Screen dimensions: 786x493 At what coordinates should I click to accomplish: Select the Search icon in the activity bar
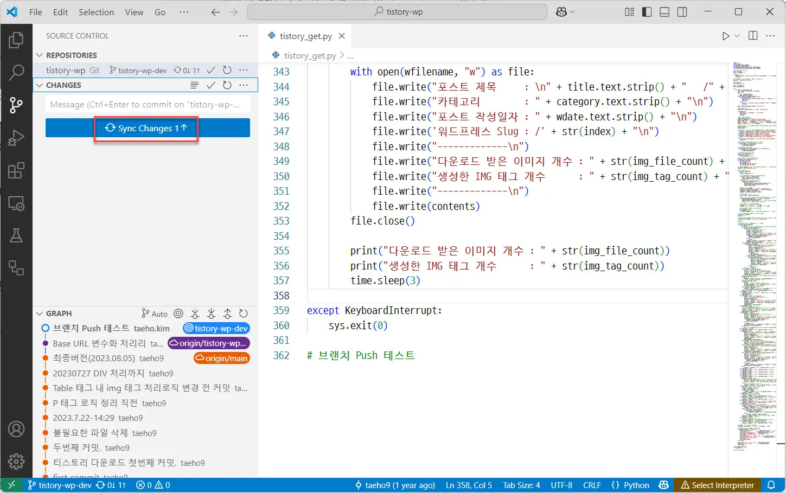[x=16, y=72]
